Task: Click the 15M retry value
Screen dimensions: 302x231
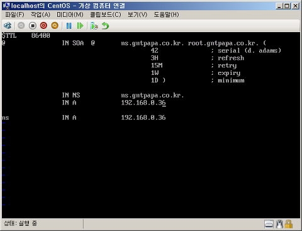Action: 157,65
